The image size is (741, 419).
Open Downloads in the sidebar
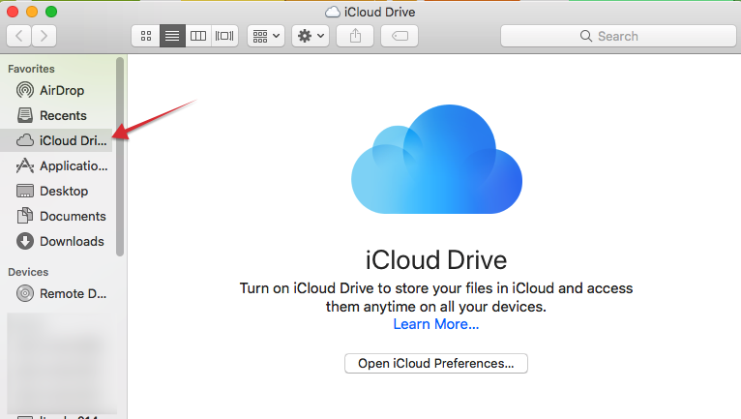[x=56, y=241]
